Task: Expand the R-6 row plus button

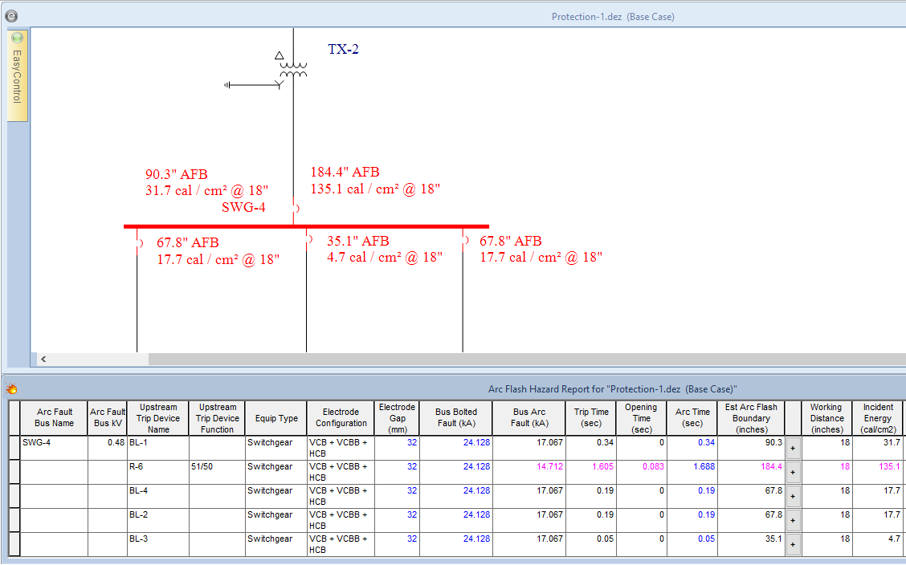Action: 792,473
